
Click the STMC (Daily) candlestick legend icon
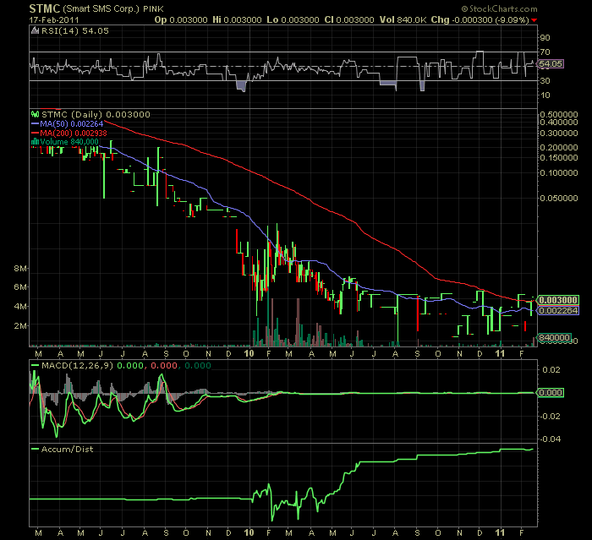pyautogui.click(x=35, y=114)
